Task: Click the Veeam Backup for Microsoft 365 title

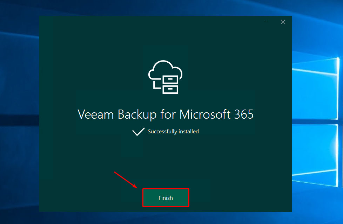Action: [166, 114]
